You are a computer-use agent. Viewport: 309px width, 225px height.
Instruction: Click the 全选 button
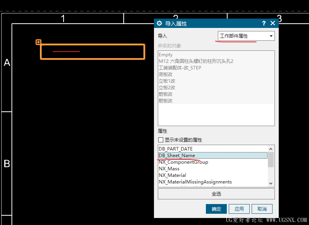pyautogui.click(x=216, y=194)
